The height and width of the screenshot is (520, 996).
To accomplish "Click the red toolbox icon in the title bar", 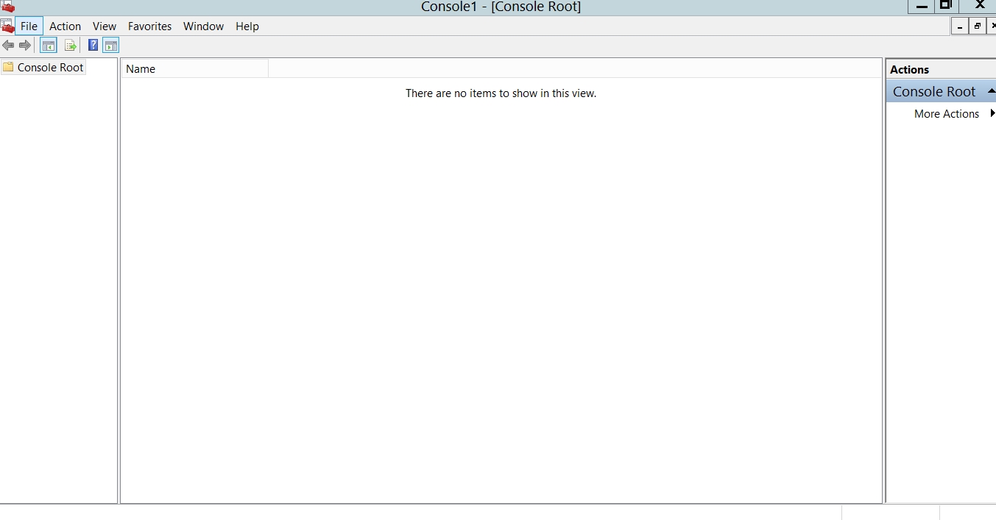I will pos(7,7).
